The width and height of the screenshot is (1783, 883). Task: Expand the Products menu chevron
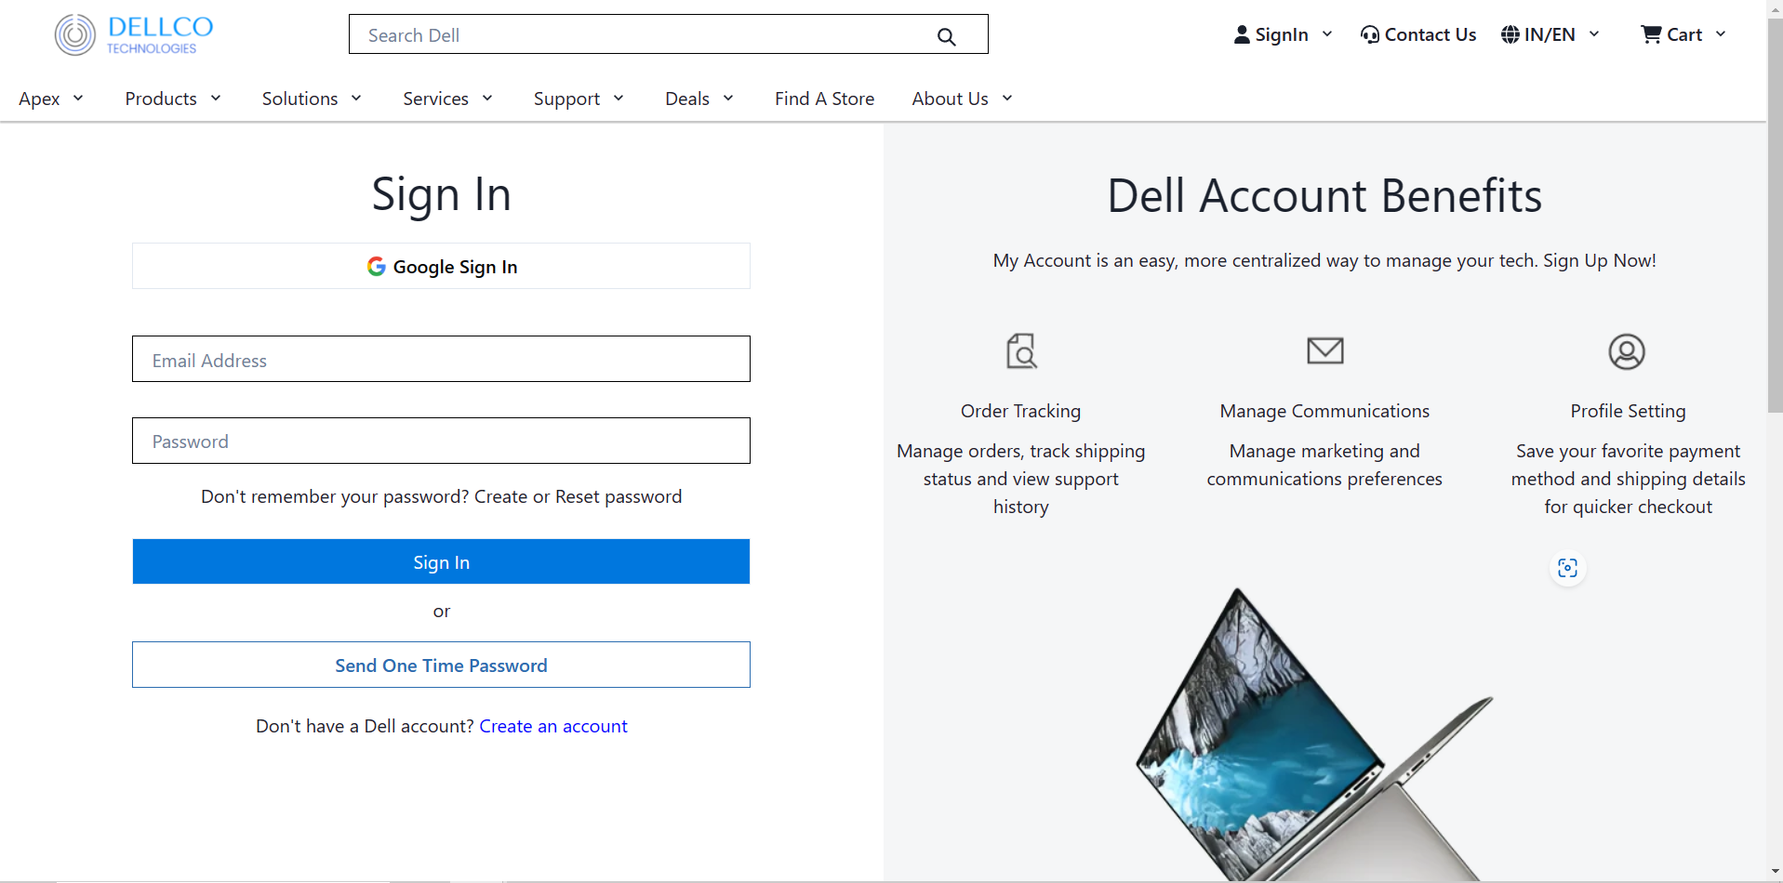216,98
